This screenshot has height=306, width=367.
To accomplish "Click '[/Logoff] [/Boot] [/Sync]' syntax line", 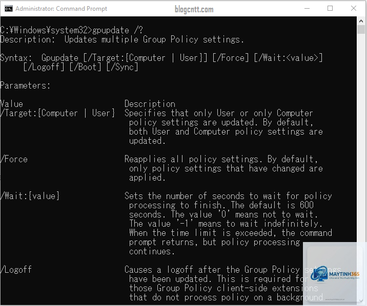I will (80, 67).
